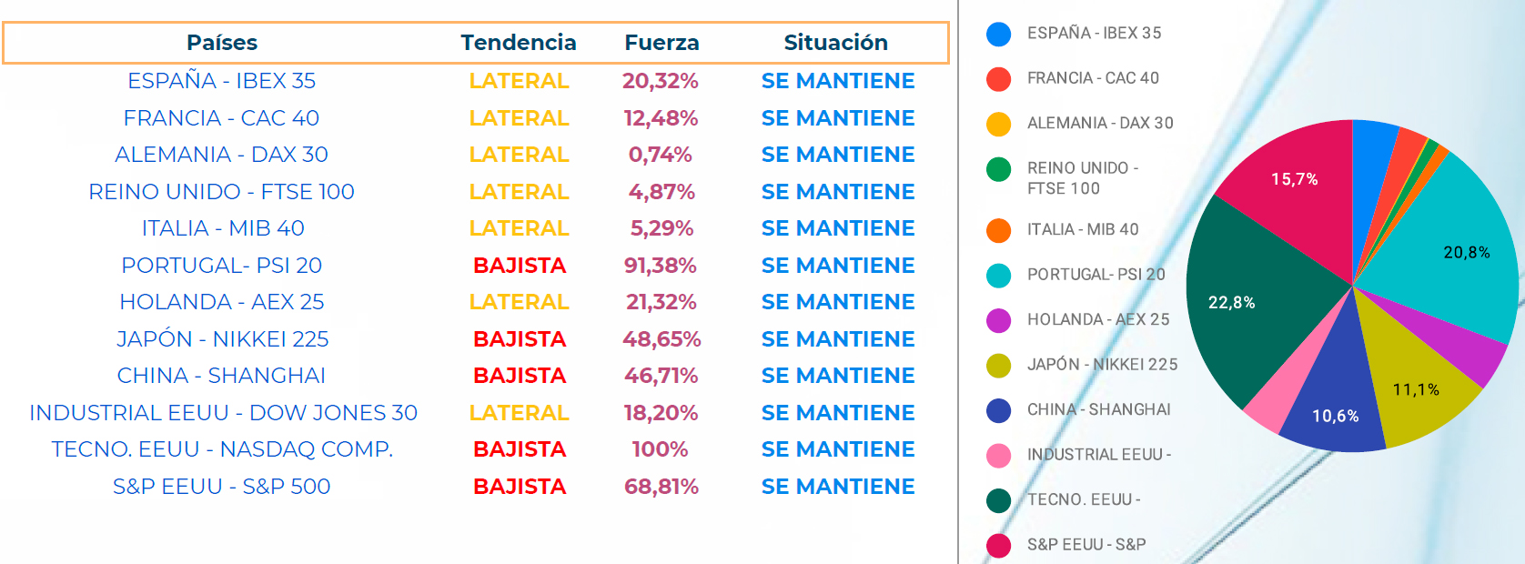Viewport: 1525px width, 564px height.
Task: Select the Fuerza column header
Action: coord(662,43)
